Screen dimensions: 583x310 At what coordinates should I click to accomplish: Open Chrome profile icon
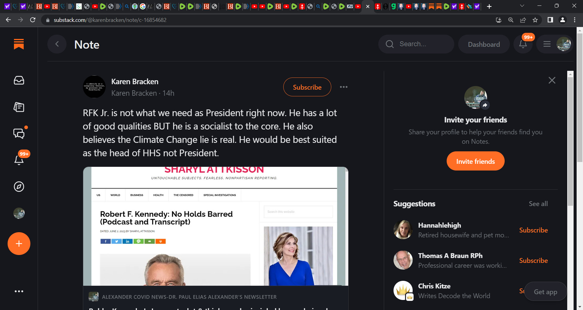pyautogui.click(x=562, y=20)
